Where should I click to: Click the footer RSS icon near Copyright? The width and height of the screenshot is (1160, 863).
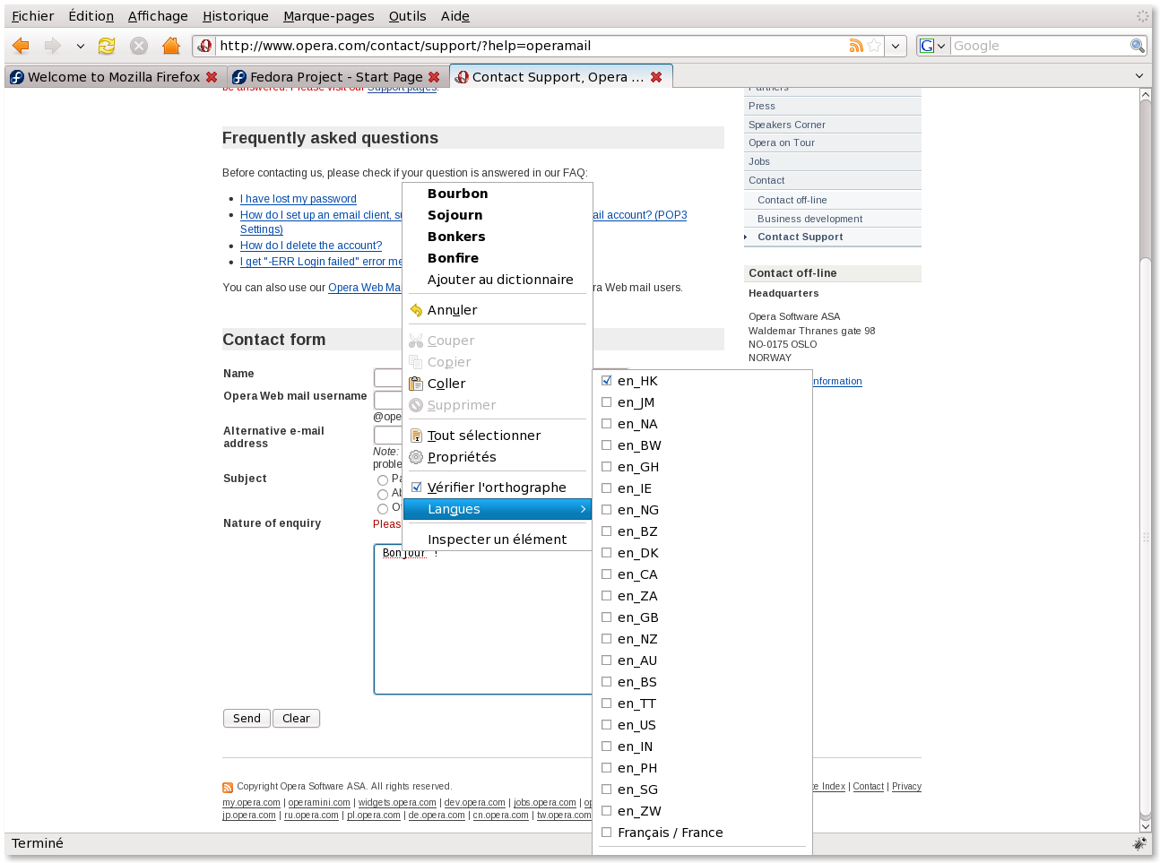pos(228,788)
